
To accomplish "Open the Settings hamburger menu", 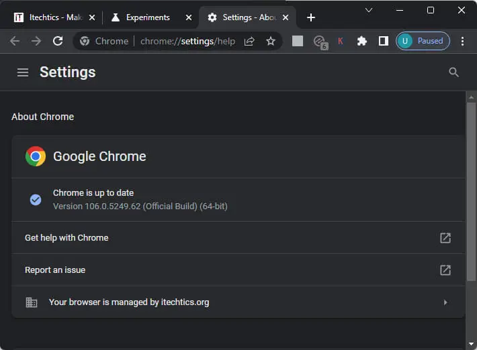I will click(x=23, y=72).
